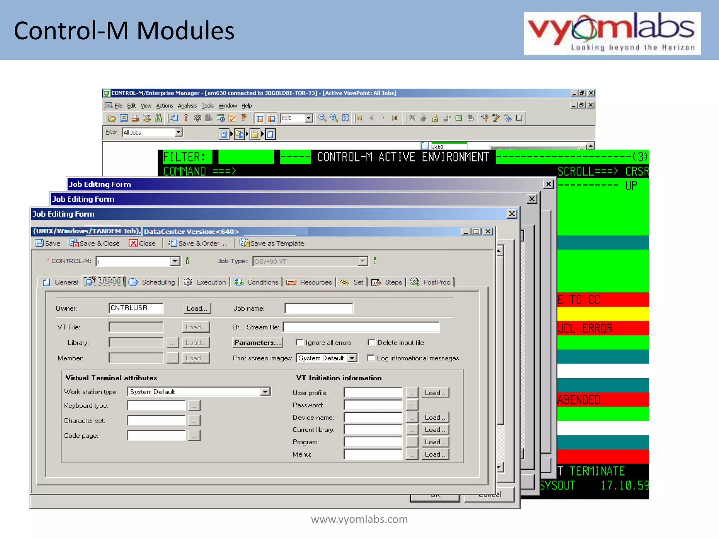Click the binoculars find icon in toolbar
The image size is (719, 539).
[x=159, y=118]
